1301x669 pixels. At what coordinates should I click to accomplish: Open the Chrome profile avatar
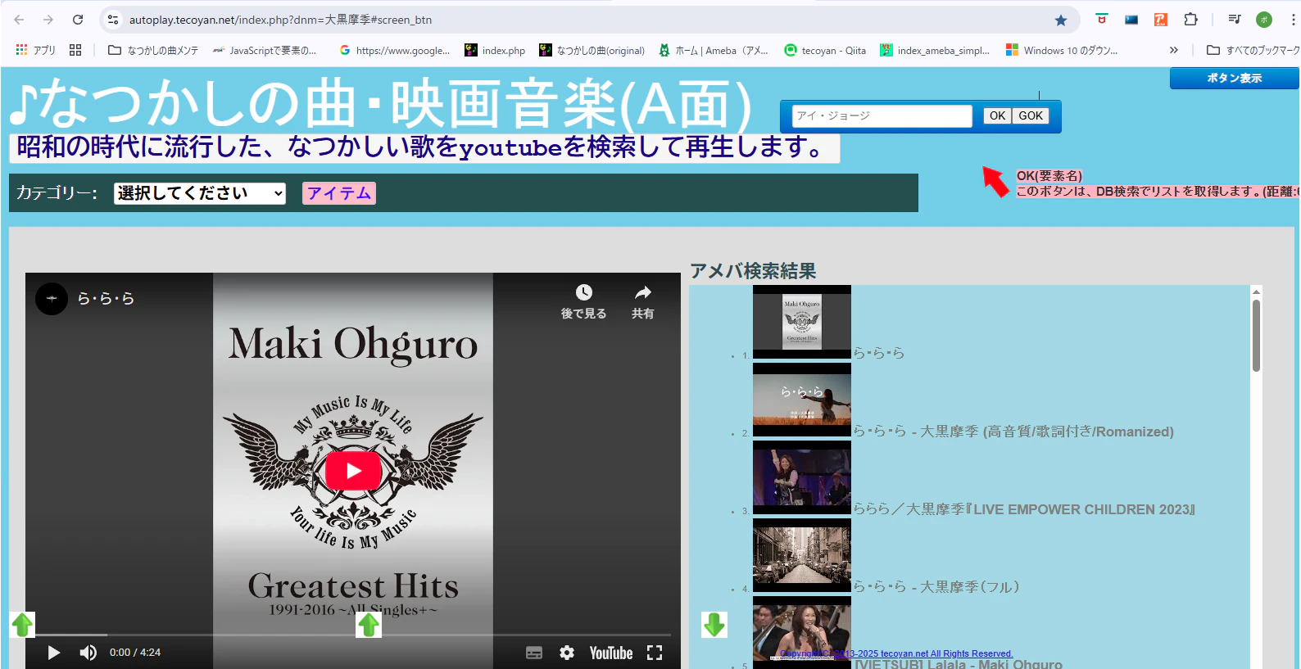[1264, 20]
